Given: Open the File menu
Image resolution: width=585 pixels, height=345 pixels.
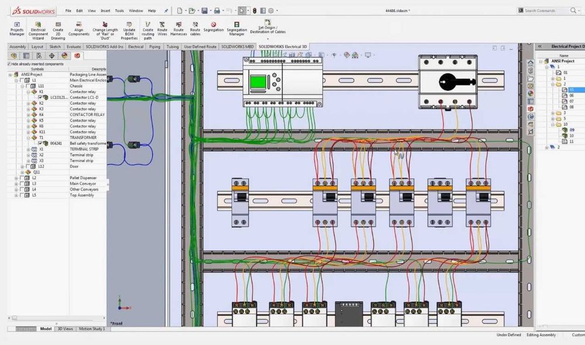Looking at the screenshot, I should point(68,11).
